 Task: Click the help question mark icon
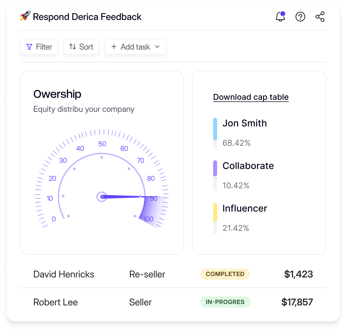point(300,17)
